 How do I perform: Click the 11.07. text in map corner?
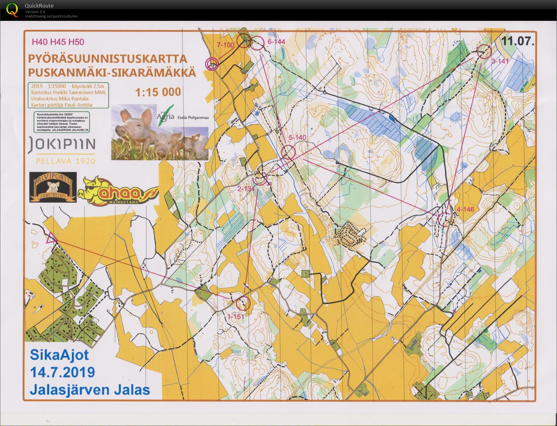pyautogui.click(x=518, y=41)
